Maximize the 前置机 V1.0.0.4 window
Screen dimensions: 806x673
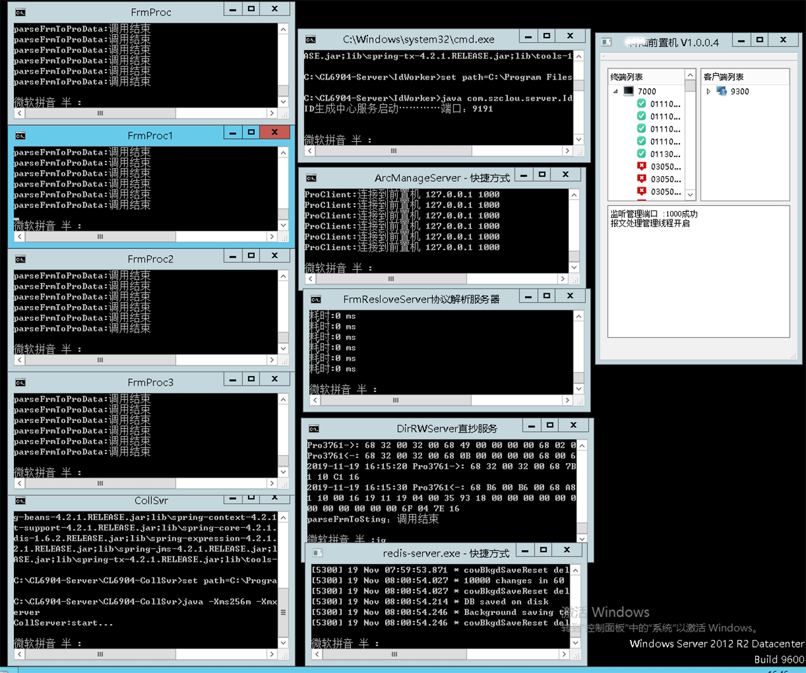click(x=760, y=40)
